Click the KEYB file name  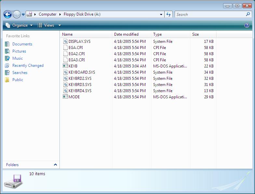[x=73, y=66]
